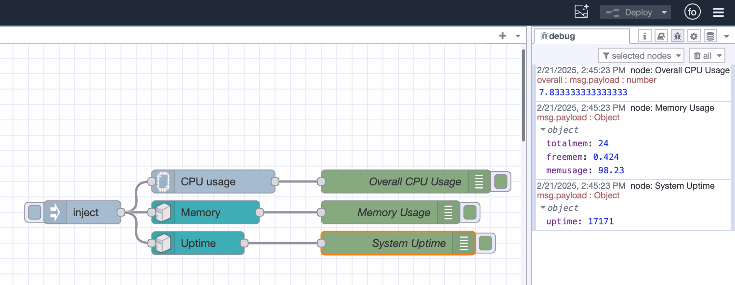
Task: Toggle the System Uptime debug node output
Action: pos(486,243)
